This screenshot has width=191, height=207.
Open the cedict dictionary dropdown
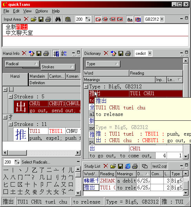[150, 53]
